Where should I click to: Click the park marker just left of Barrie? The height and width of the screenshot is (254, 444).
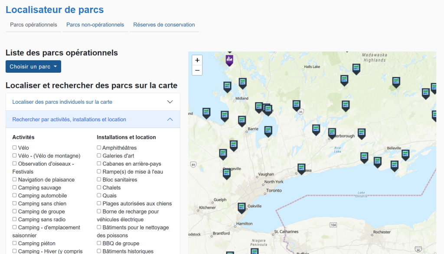point(242,121)
